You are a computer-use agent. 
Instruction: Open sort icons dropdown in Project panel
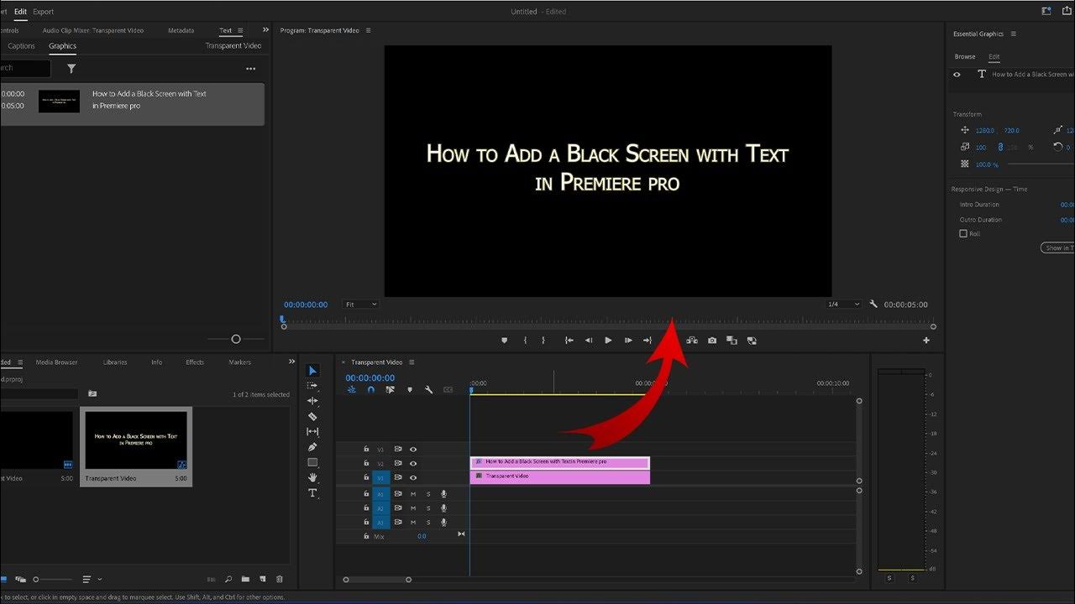(91, 579)
